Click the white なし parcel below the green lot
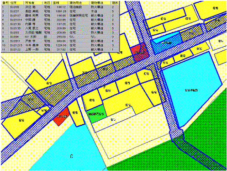Screen dimensions: 227x171 tap(113, 120)
